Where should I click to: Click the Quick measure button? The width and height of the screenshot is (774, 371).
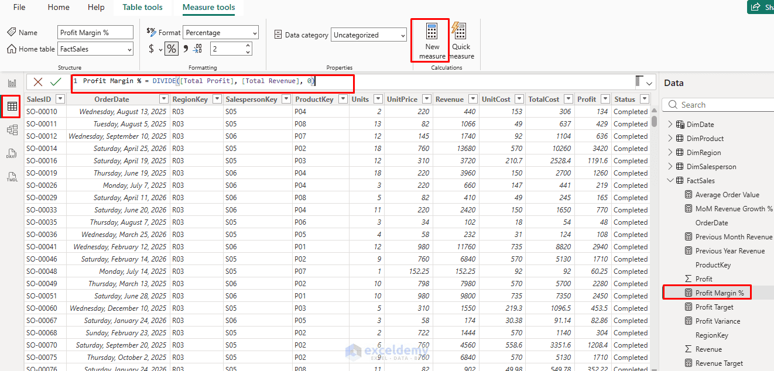click(461, 41)
